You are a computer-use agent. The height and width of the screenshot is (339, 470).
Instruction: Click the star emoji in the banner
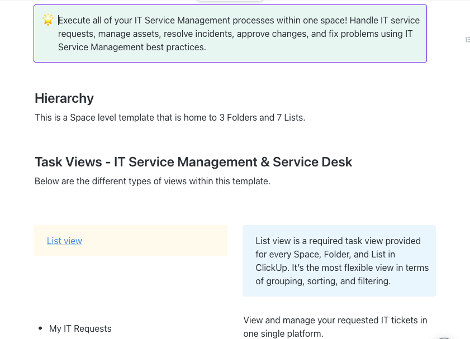(48, 20)
